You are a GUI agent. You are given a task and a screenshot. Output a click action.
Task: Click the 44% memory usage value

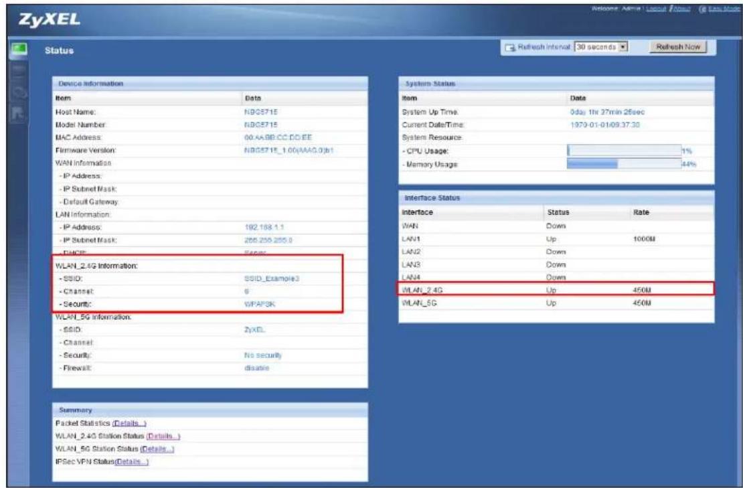pyautogui.click(x=689, y=164)
